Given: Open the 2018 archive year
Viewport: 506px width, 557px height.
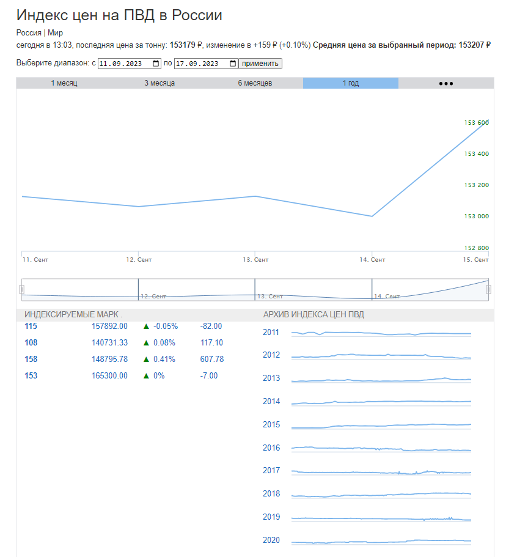Looking at the screenshot, I should (271, 494).
